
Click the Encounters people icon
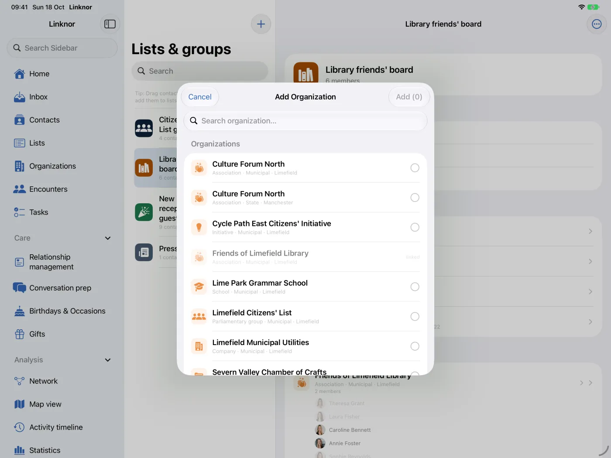20,189
